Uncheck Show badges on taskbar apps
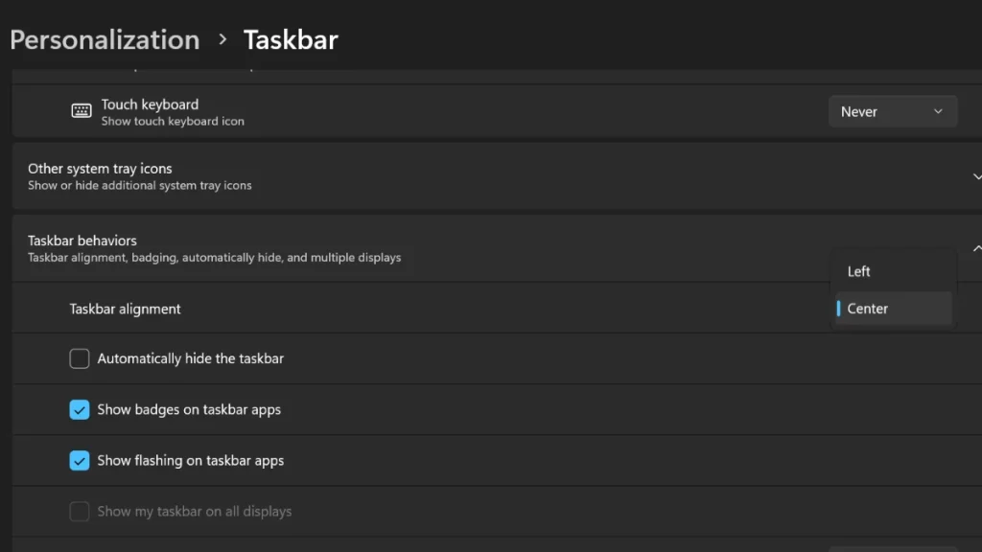 (80, 410)
